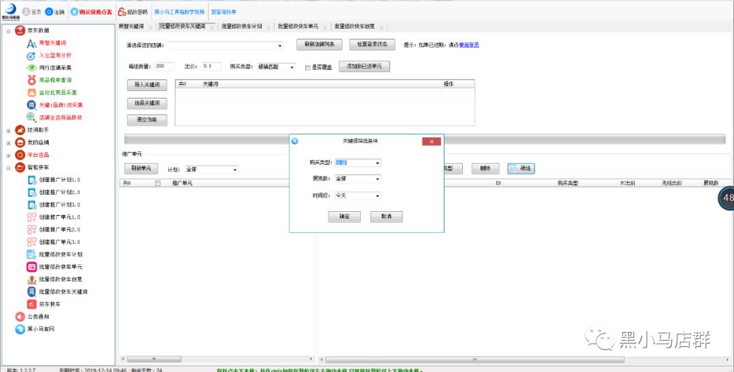734x372 pixels.
Task: Cancel the filter dialog with 取消
Action: click(386, 217)
